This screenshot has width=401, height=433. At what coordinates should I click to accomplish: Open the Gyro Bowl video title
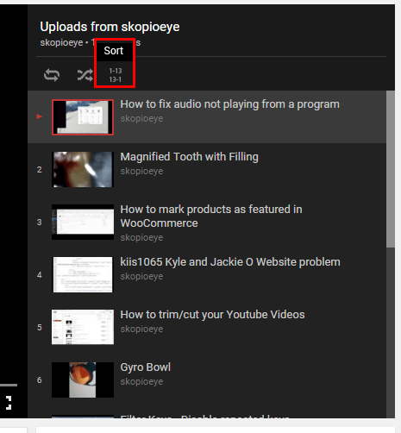pos(146,367)
